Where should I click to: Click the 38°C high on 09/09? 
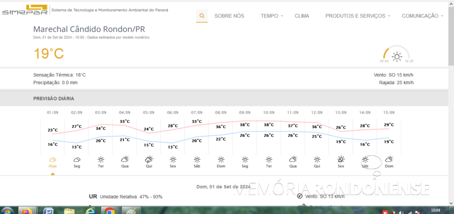245,125
